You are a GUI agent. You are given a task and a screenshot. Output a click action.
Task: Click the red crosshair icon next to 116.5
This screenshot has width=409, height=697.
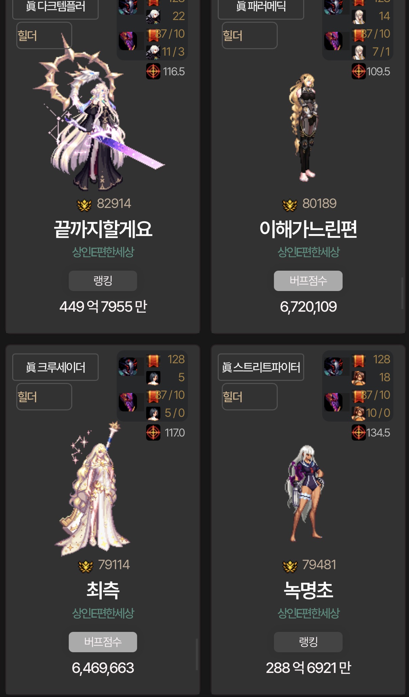[x=153, y=71]
